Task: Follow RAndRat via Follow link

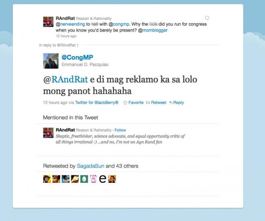Action: tap(120, 130)
